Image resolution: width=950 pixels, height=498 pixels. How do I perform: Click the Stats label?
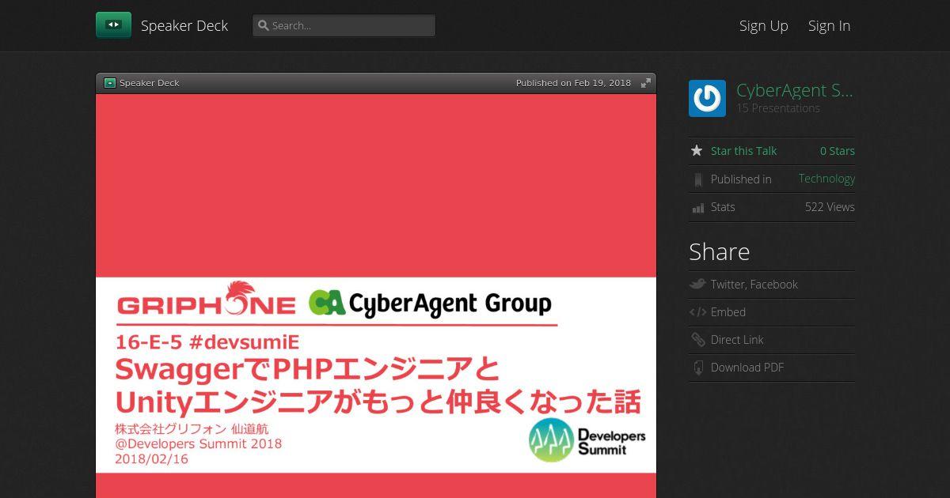(723, 207)
